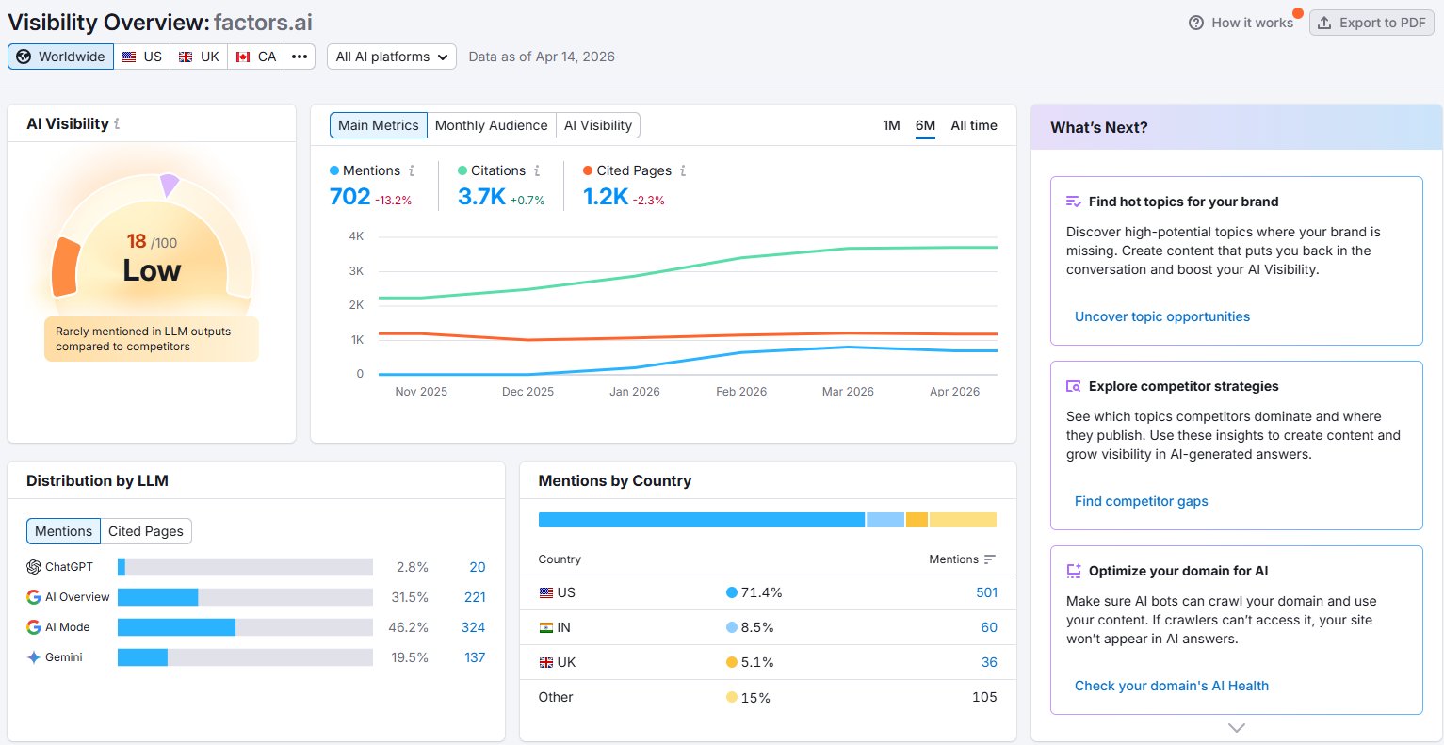Click the Google AI Overview logo
This screenshot has width=1444, height=745.
34,597
